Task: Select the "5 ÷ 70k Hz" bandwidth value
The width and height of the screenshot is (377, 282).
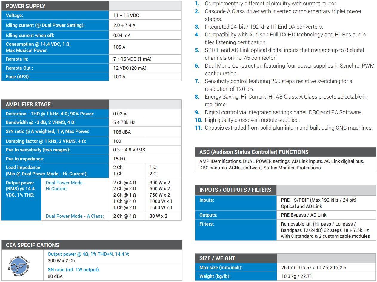Action: coord(124,122)
